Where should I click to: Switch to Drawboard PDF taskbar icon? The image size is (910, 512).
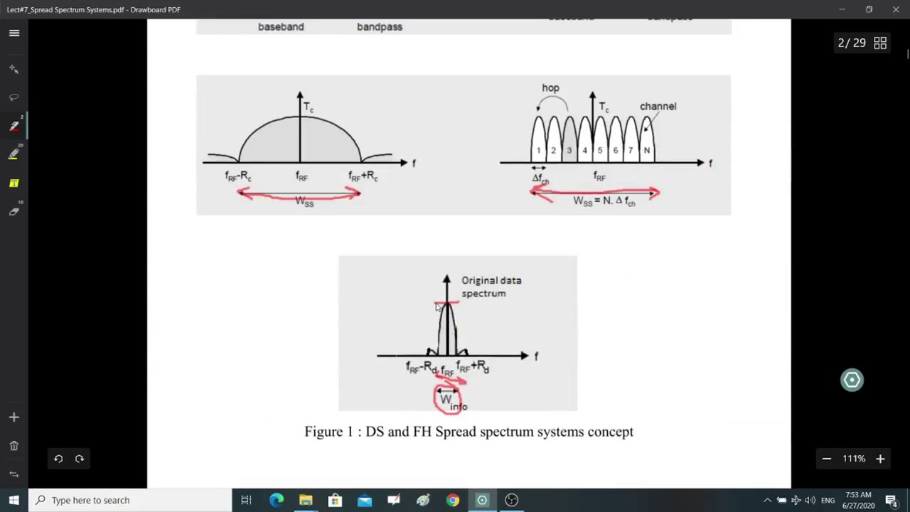coord(482,500)
